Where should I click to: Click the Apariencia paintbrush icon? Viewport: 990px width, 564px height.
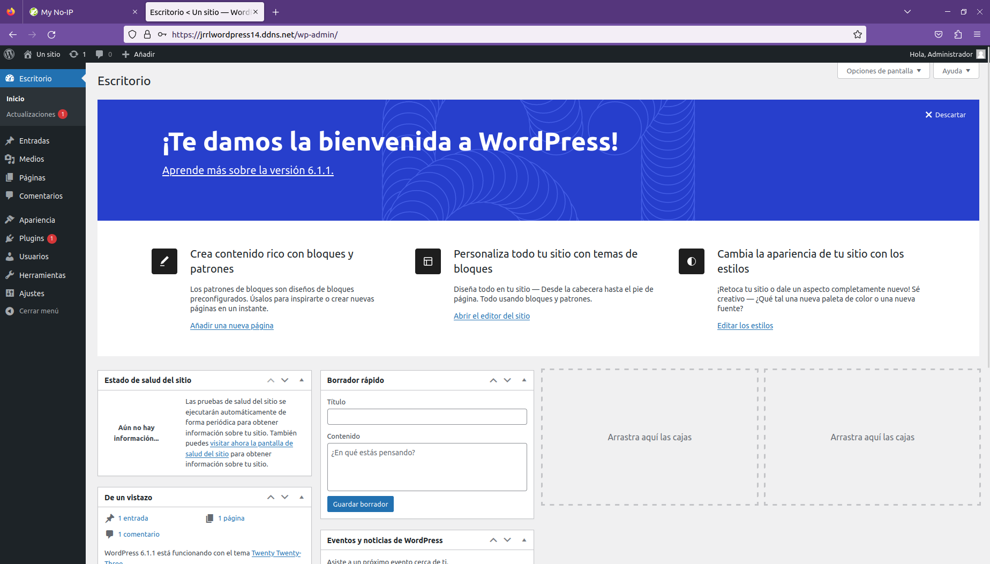tap(11, 220)
